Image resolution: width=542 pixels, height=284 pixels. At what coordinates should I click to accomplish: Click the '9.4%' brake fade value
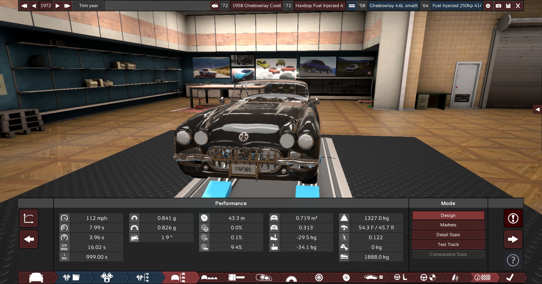(237, 247)
